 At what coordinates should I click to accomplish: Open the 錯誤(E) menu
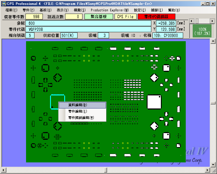point(157,10)
